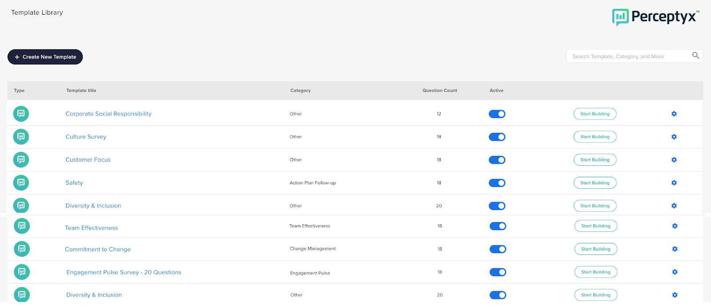Click the Active column header
Screen dimensions: 711x306
point(496,91)
